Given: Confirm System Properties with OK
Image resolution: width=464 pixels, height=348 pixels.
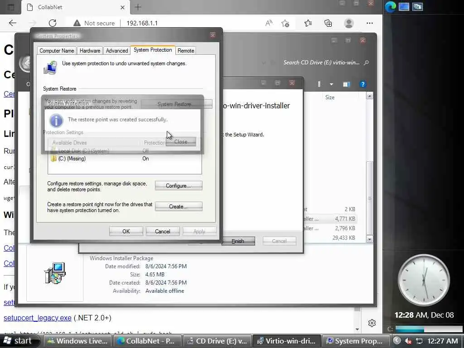Looking at the screenshot, I should click(x=126, y=232).
